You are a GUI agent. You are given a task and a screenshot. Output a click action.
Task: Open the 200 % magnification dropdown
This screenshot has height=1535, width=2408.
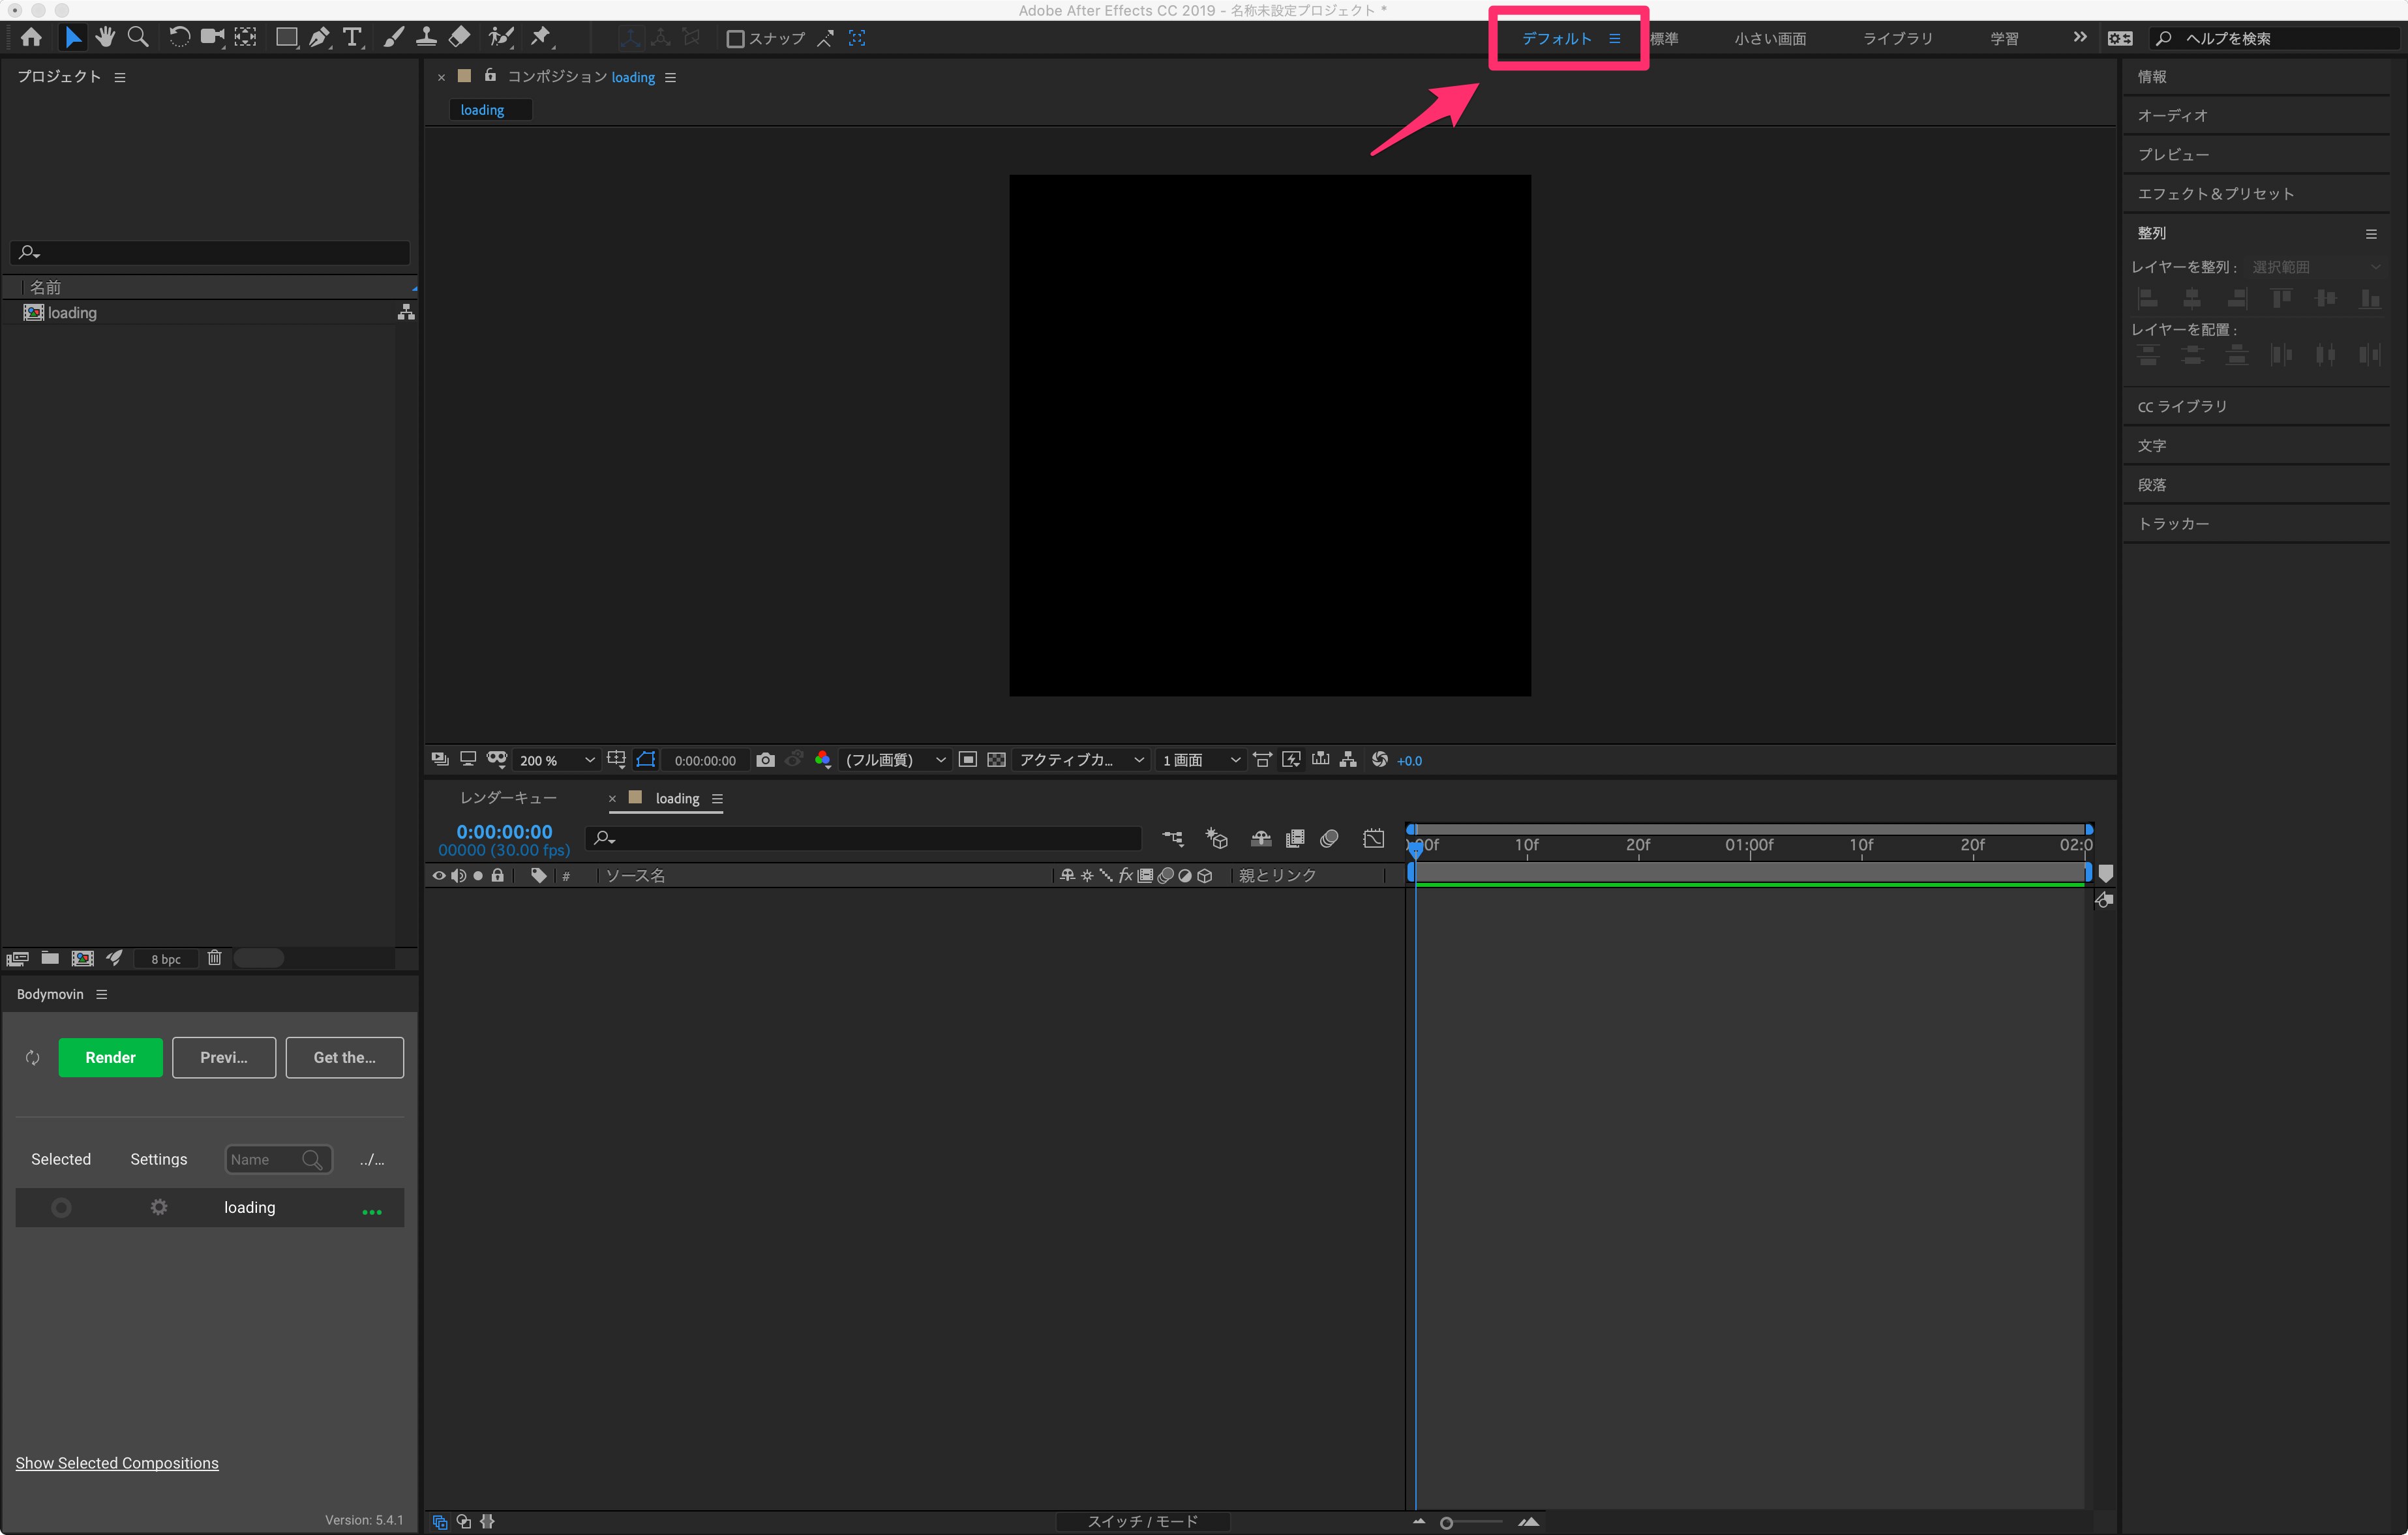click(x=556, y=760)
